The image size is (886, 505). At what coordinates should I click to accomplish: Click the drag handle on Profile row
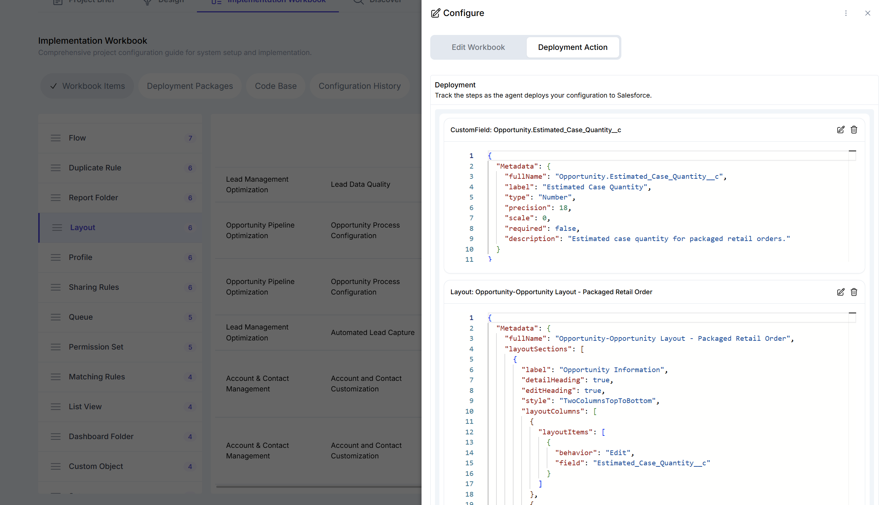click(x=56, y=257)
